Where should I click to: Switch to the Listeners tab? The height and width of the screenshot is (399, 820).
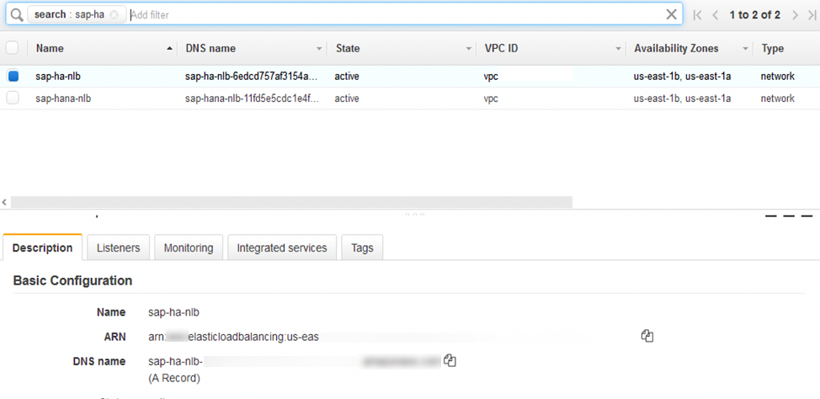pyautogui.click(x=118, y=248)
